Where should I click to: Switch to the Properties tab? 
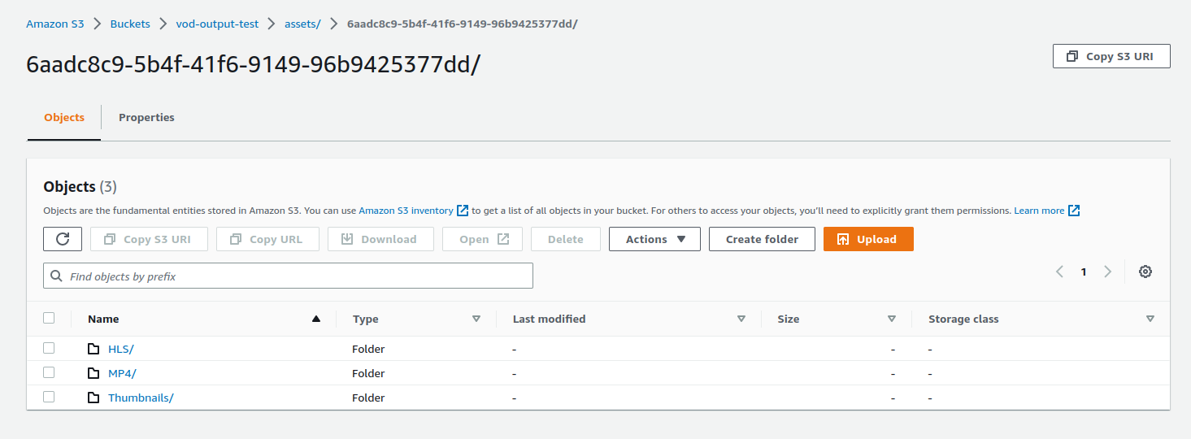(146, 117)
